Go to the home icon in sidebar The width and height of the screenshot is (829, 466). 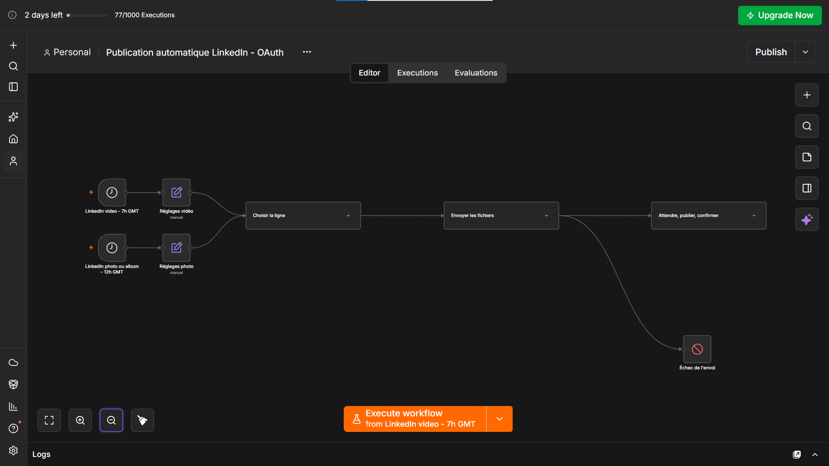point(13,139)
